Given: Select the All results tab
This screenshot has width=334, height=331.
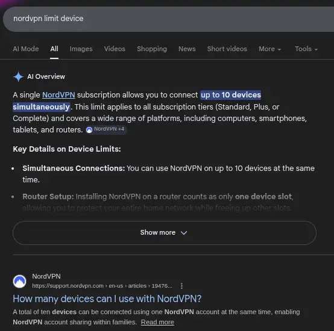Looking at the screenshot, I should point(54,49).
